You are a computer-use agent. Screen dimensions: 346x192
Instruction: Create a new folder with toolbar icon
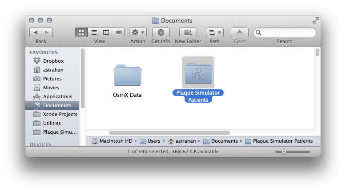tap(188, 32)
